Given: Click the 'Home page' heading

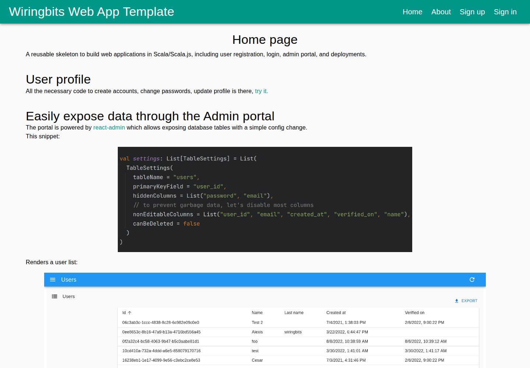Looking at the screenshot, I should 265,40.
